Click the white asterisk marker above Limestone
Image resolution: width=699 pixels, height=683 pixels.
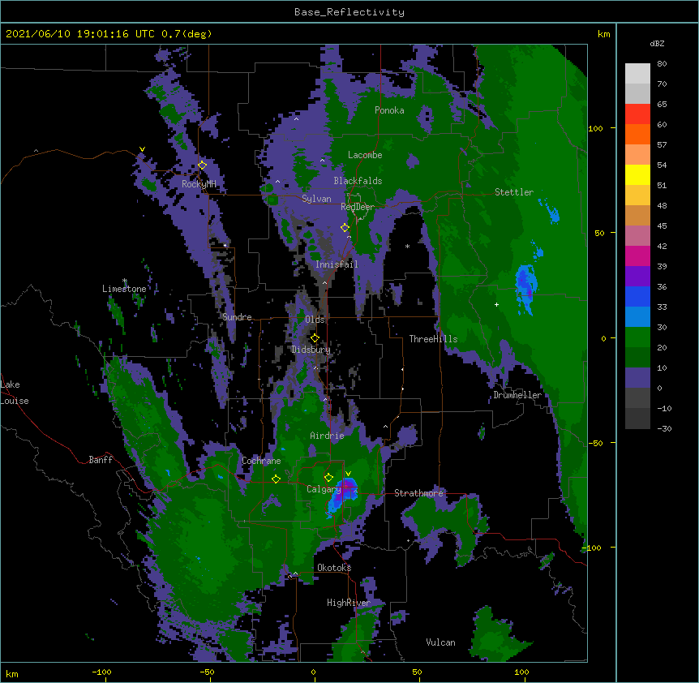click(125, 281)
